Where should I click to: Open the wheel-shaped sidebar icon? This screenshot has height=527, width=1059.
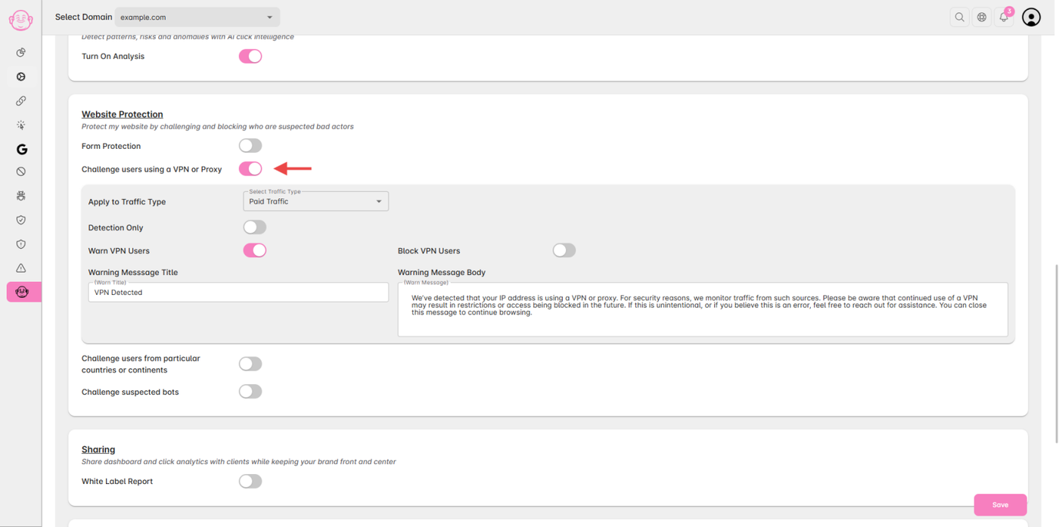[x=21, y=76]
